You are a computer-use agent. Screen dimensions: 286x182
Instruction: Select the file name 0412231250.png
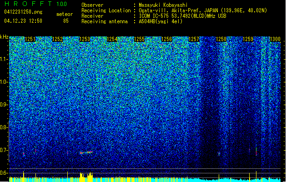coord(23,12)
